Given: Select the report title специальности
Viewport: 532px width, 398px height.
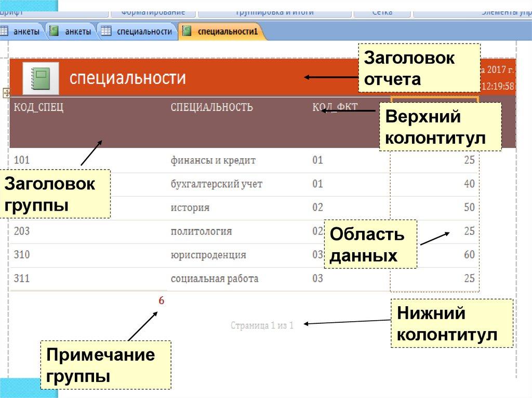Looking at the screenshot, I should [x=127, y=78].
